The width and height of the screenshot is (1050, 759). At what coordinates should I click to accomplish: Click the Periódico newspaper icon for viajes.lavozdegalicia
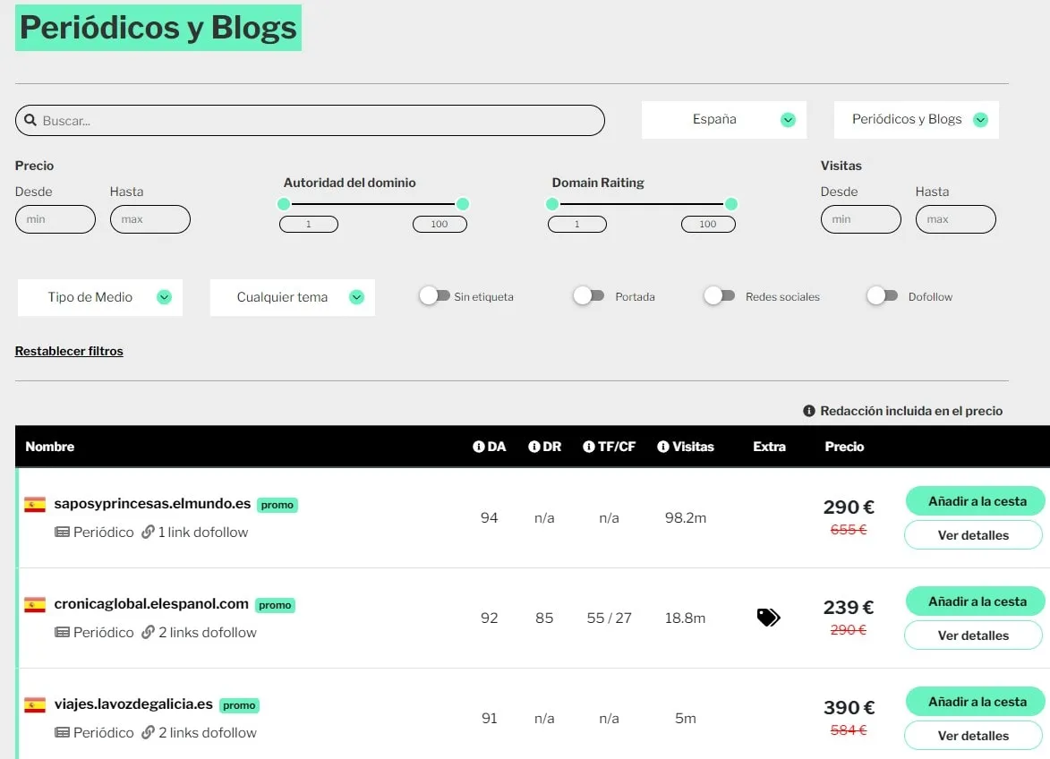[x=62, y=733]
